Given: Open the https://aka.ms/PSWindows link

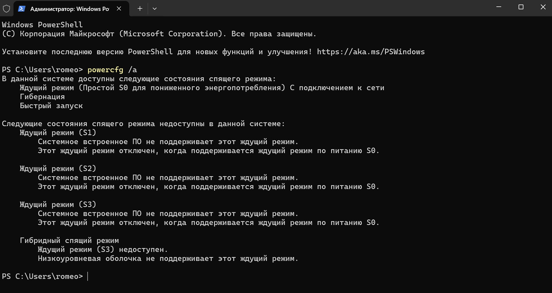Looking at the screenshot, I should point(371,52).
